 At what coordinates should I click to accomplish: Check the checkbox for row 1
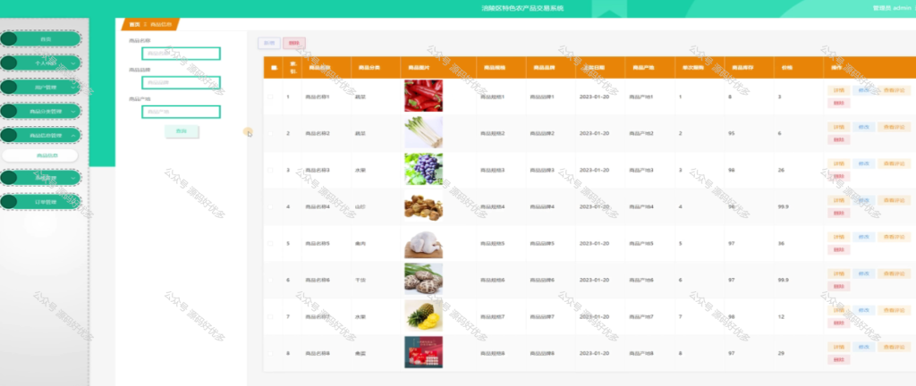[x=270, y=96]
